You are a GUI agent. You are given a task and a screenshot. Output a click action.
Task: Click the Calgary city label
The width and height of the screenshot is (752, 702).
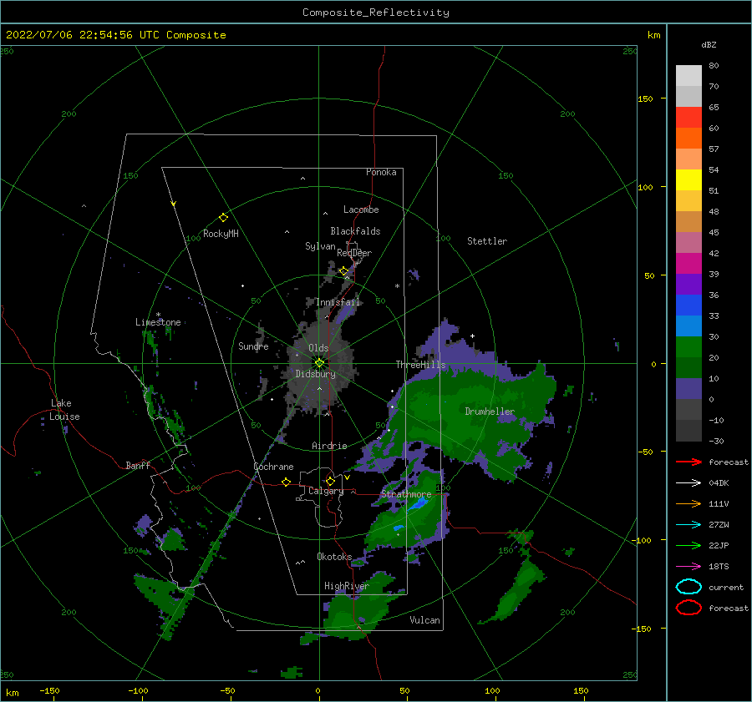click(326, 491)
